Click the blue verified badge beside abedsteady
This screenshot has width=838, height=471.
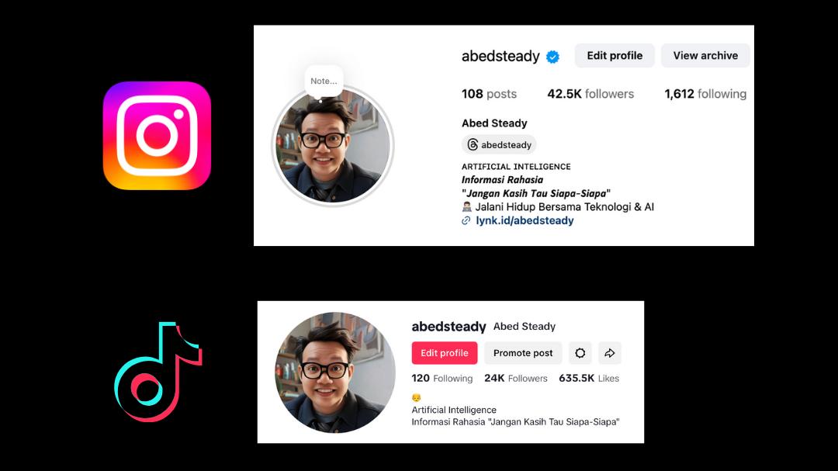click(552, 57)
